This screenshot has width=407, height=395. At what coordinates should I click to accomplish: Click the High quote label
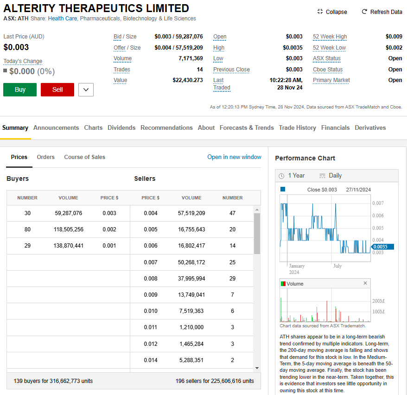218,48
